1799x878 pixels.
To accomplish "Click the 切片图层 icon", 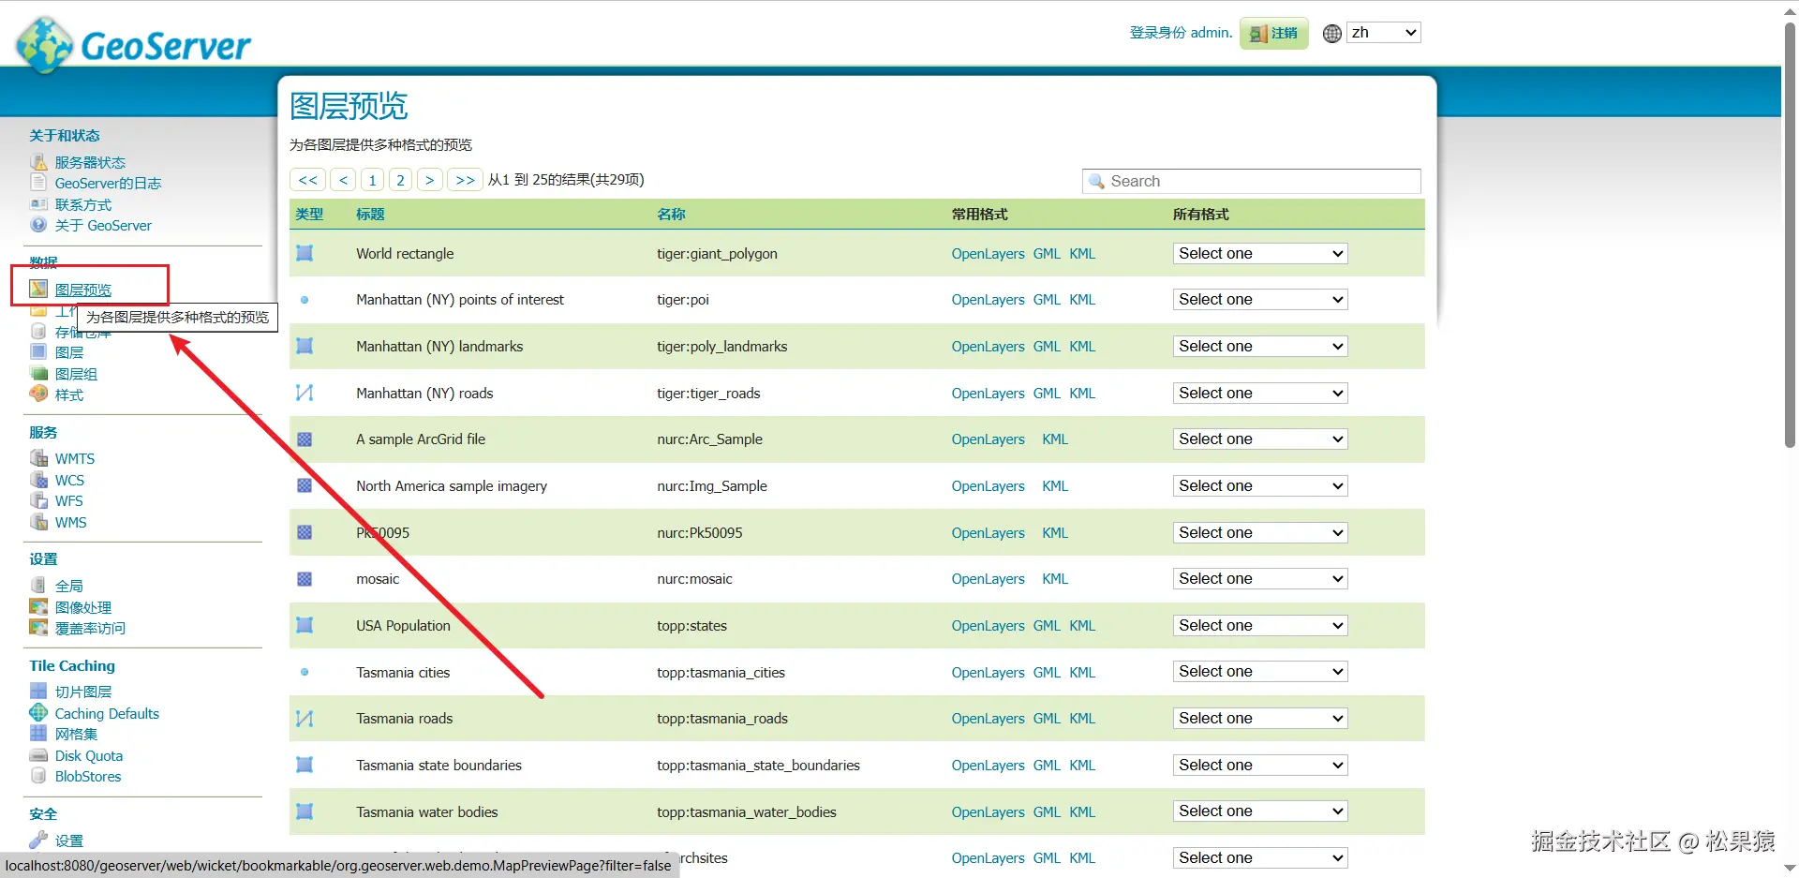I will click(38, 692).
